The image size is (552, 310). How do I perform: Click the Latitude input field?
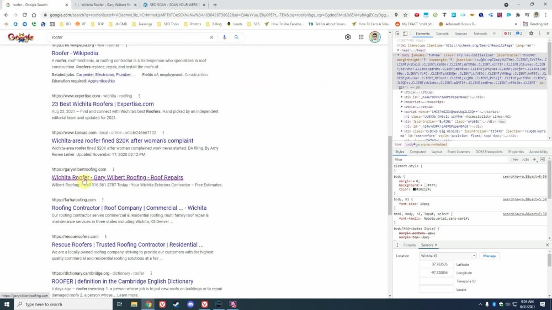[x=436, y=264]
